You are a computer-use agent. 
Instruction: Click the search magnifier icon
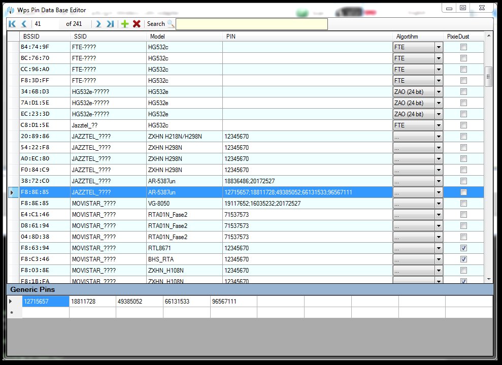tap(171, 24)
